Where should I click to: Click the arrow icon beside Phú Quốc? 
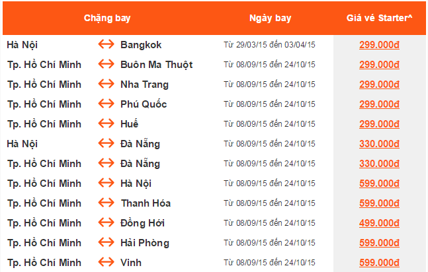pos(106,104)
